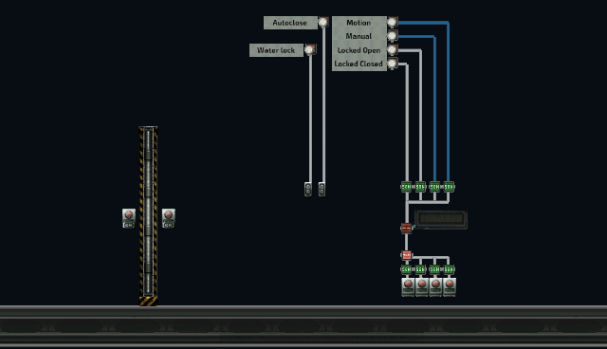Select the dark red memory component
The image size is (607, 349).
406,229
